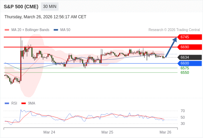Screen dimensions: 203x138
Task: Click the black 6634 current price tag
Action: 190,57
